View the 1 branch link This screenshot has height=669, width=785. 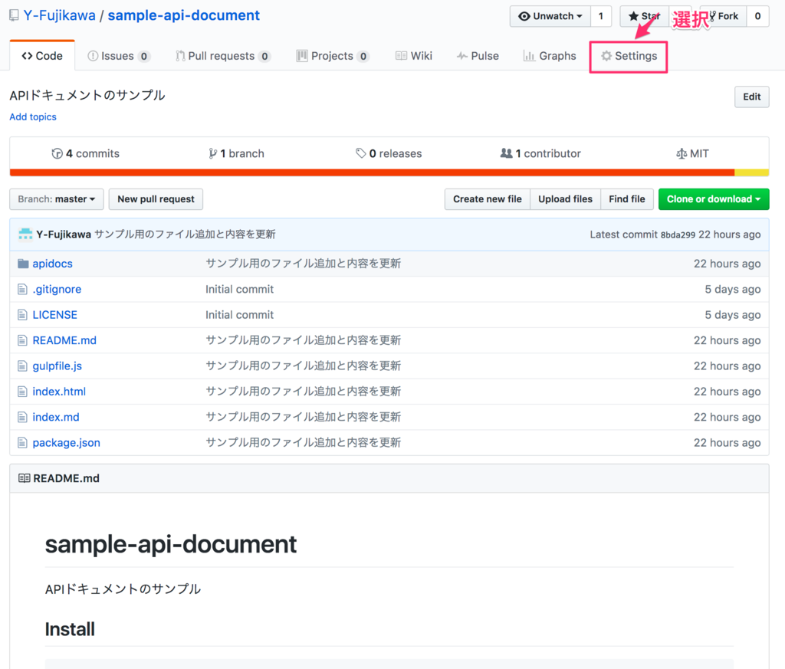(x=236, y=153)
